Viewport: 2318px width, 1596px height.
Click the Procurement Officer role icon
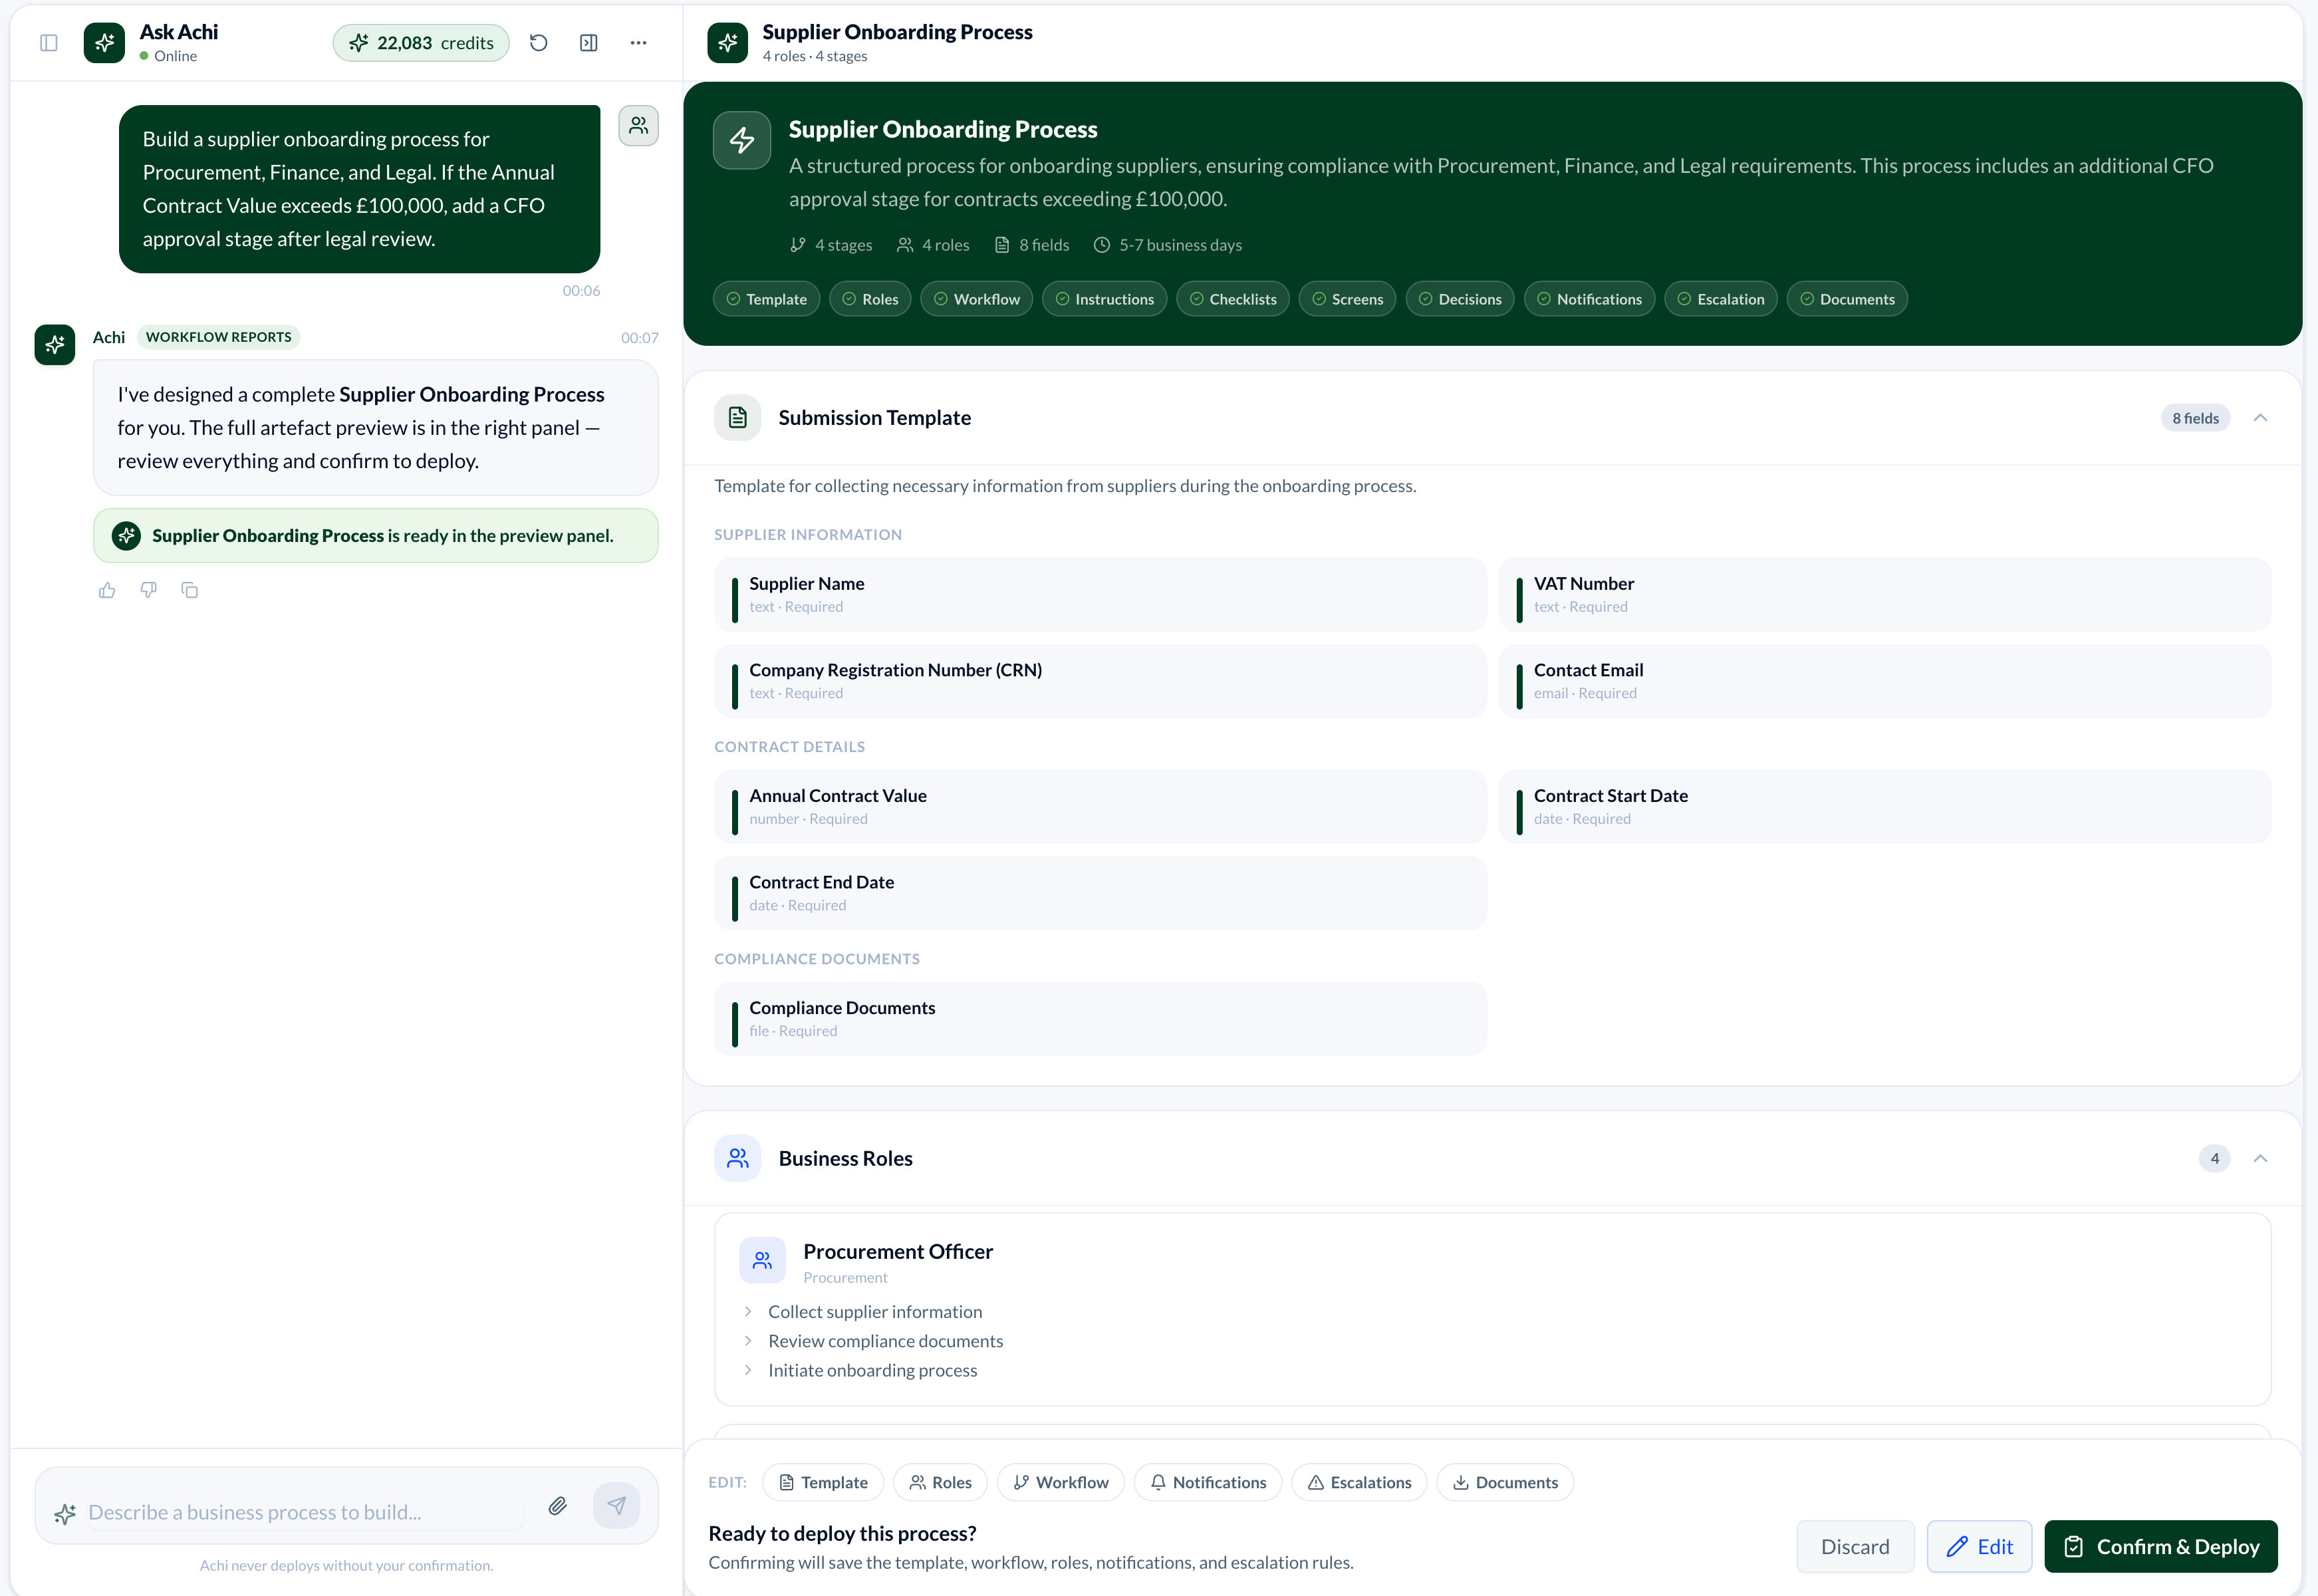762,1261
